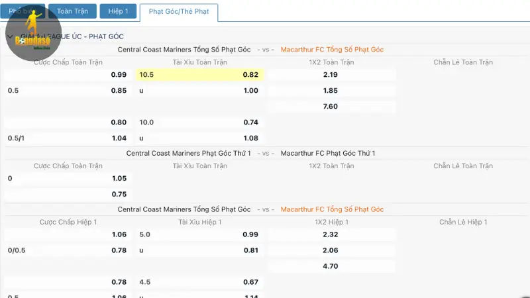Open the Phổ biến tab

(x=21, y=11)
